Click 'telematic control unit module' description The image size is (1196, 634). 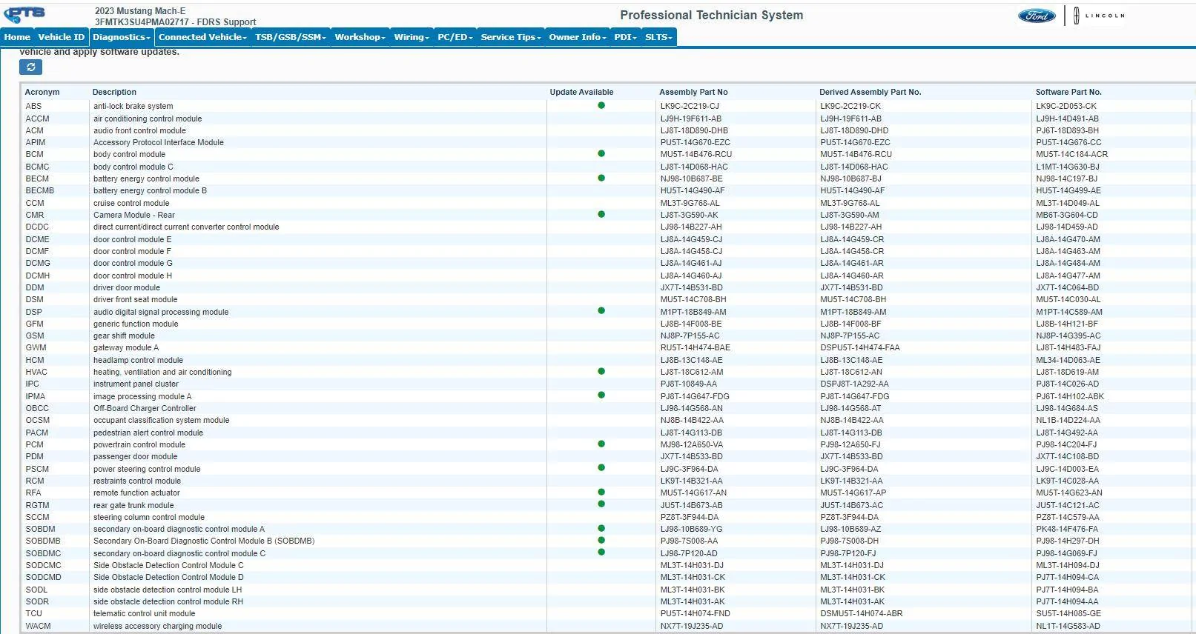pyautogui.click(x=144, y=614)
